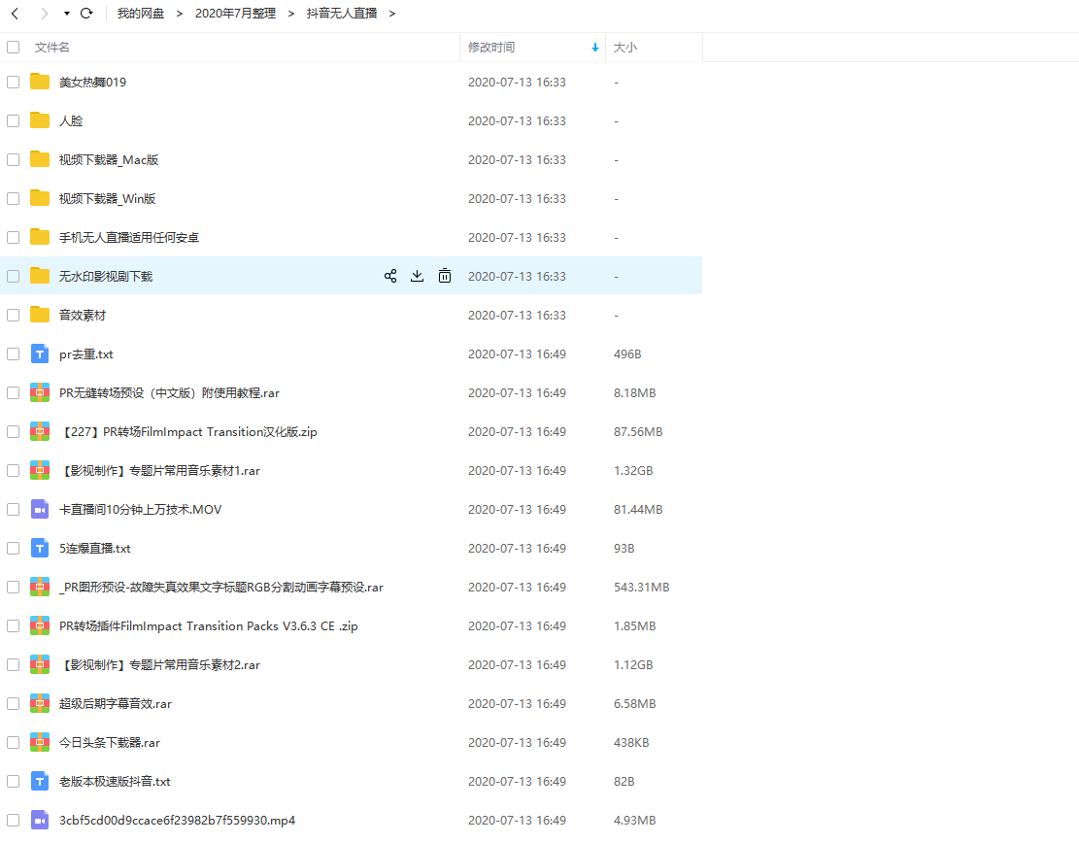Open navigation history dropdown arrow
This screenshot has width=1079, height=843.
tap(67, 14)
